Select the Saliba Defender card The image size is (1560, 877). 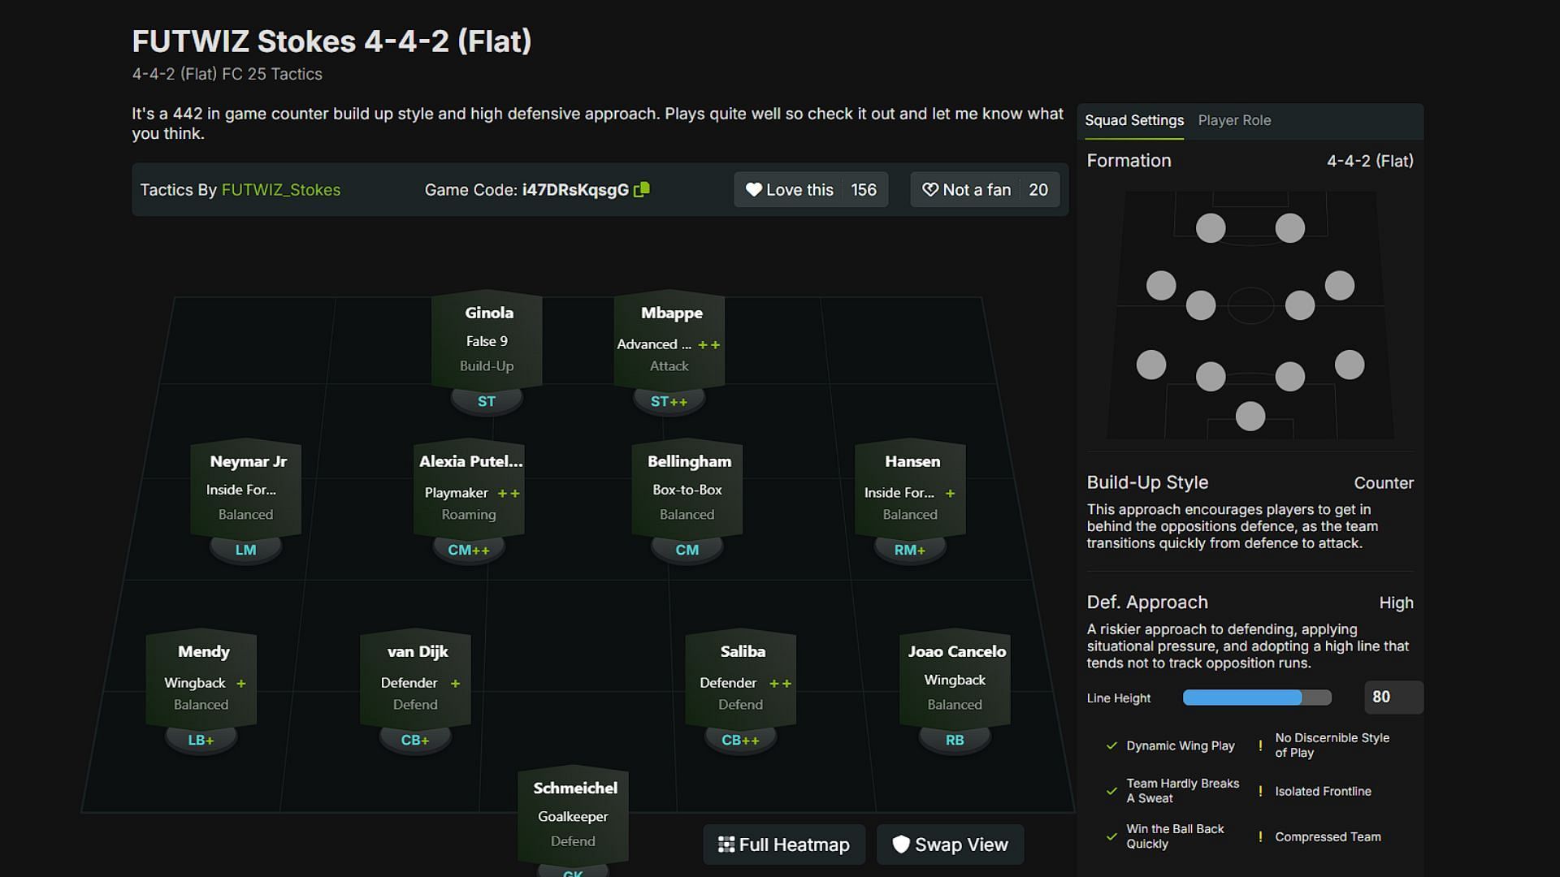click(740, 678)
